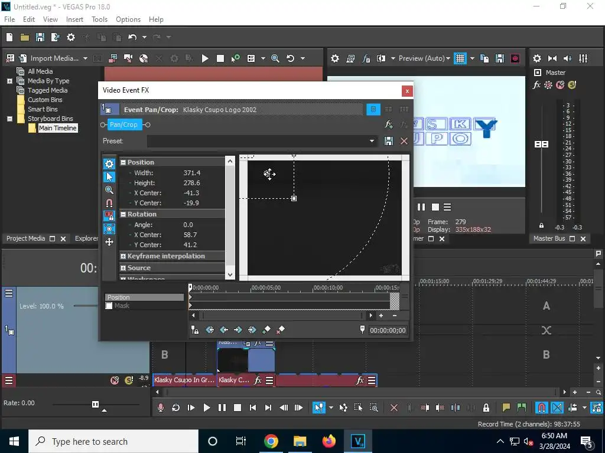The image size is (605, 453).
Task: Start timeline playback with Play button
Action: pos(207,408)
